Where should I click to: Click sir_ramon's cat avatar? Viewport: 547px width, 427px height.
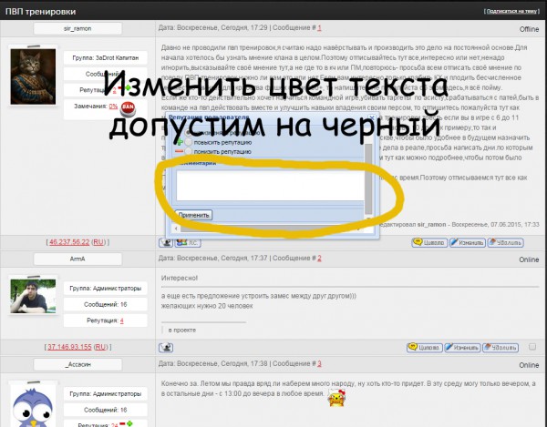[x=33, y=76]
